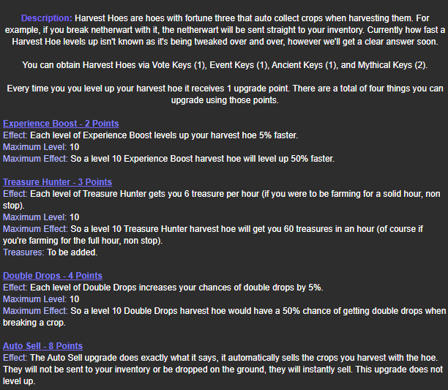
Task: Click the Effect label under Double Drops
Action: click(x=15, y=288)
